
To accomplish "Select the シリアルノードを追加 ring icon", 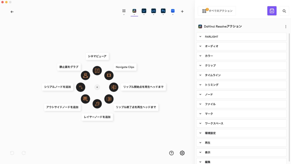I will [81, 87].
